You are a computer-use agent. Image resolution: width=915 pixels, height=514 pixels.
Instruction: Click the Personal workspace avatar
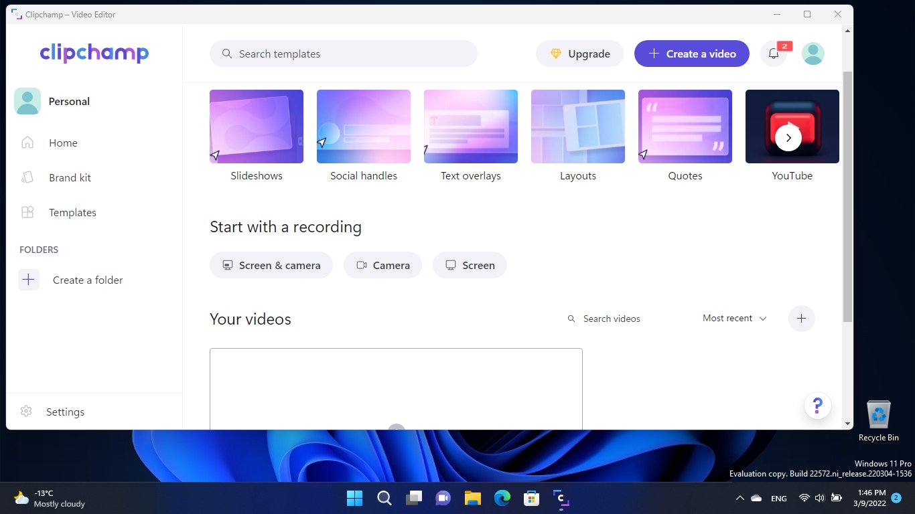click(x=27, y=101)
